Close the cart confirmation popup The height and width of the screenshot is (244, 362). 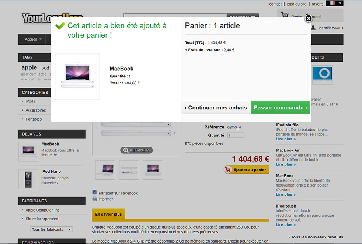[x=309, y=18]
